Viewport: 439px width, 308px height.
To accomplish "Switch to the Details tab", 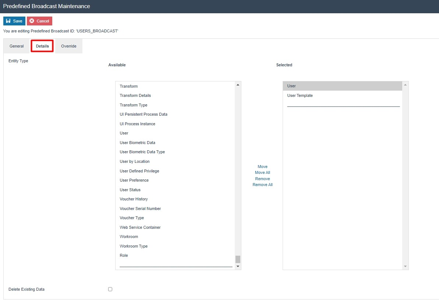I will pos(42,46).
